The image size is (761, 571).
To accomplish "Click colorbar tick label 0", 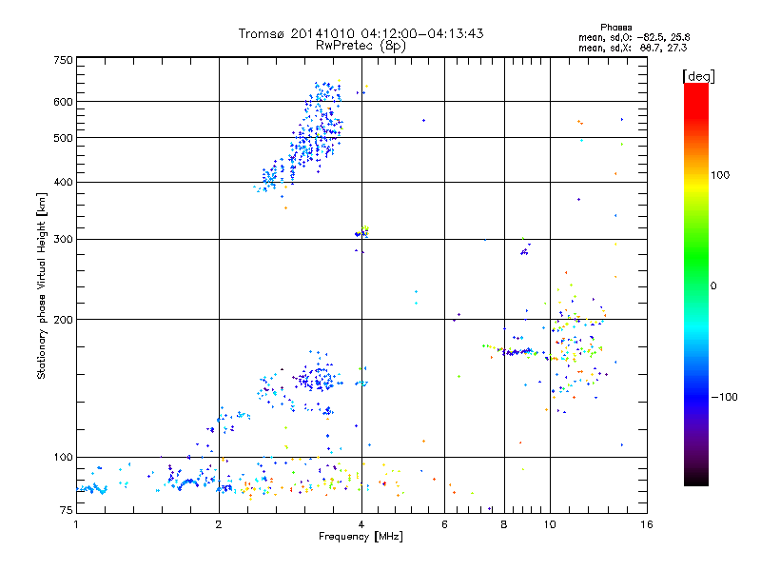I will [713, 286].
